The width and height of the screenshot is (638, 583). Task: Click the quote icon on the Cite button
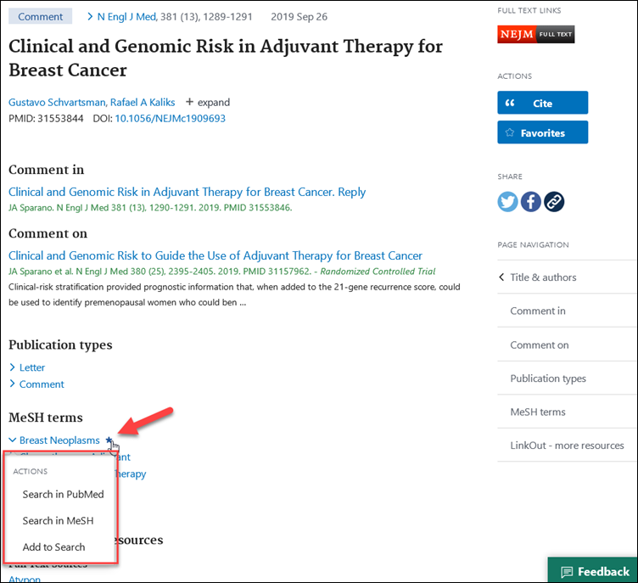coord(511,103)
